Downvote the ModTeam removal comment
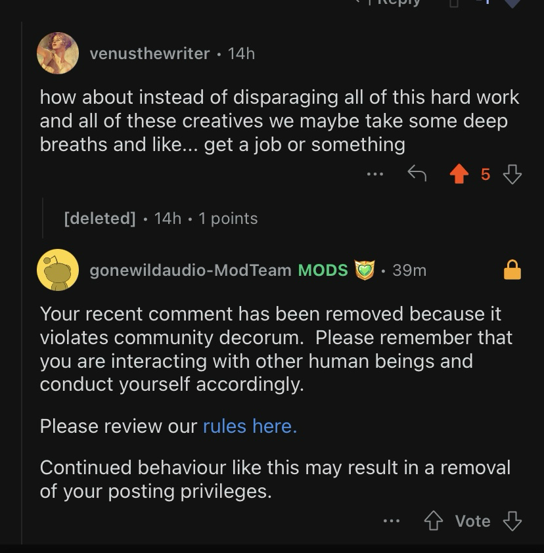The width and height of the screenshot is (544, 553). pos(512,521)
